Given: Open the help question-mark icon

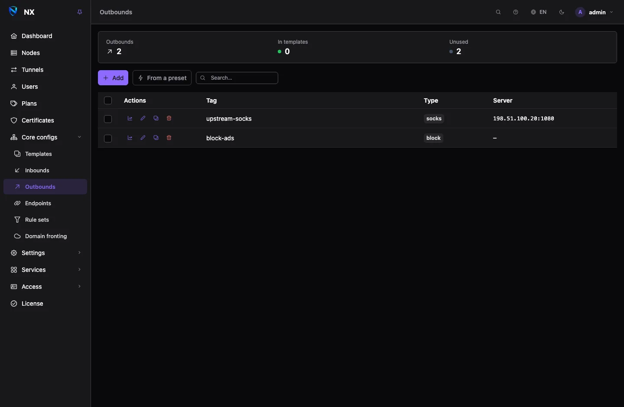Looking at the screenshot, I should (x=516, y=12).
